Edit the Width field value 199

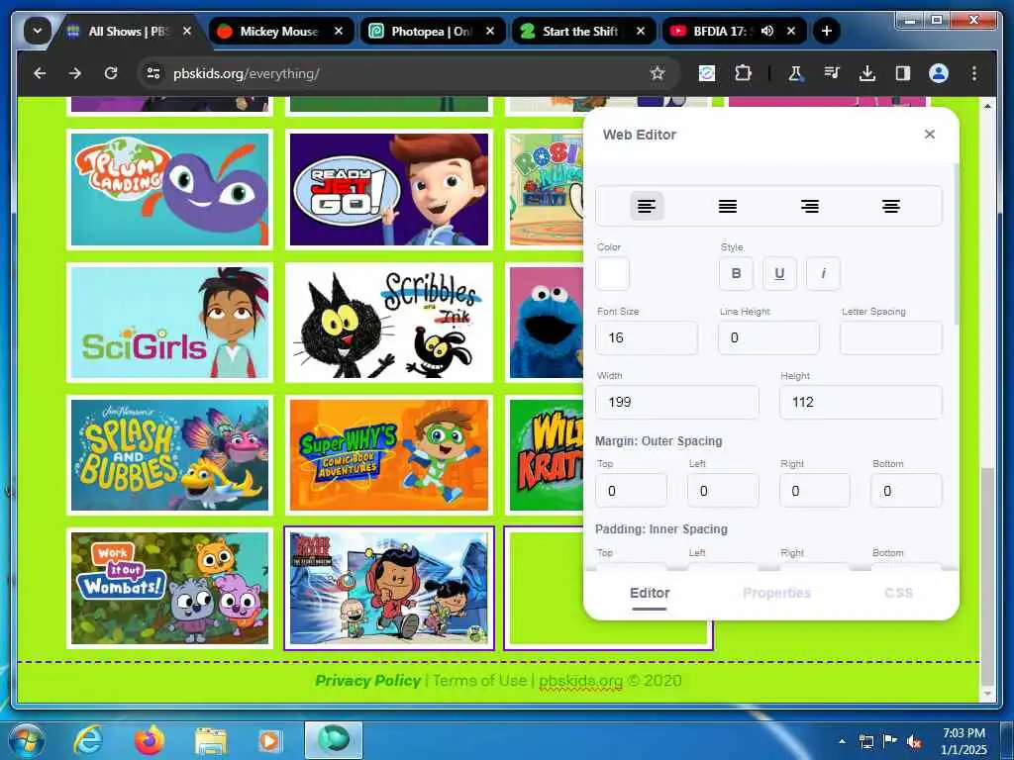677,402
